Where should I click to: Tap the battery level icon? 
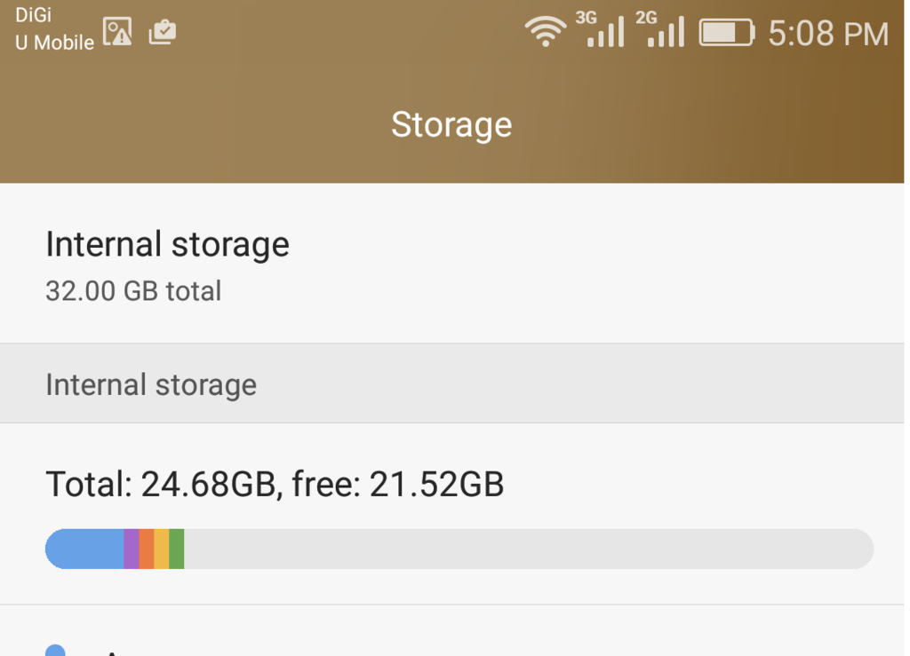726,33
